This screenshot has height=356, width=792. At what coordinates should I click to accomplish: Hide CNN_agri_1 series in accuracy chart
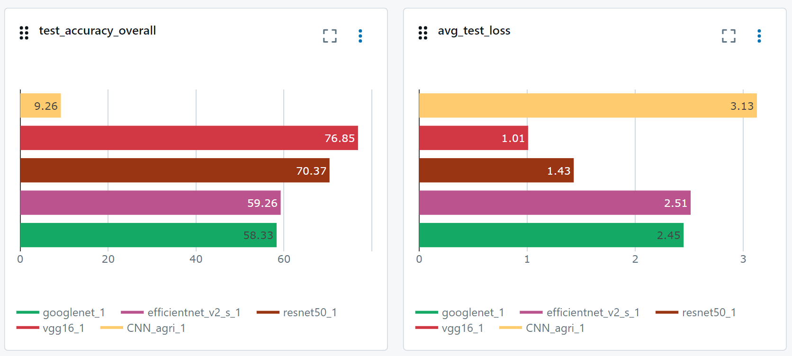tap(143, 328)
